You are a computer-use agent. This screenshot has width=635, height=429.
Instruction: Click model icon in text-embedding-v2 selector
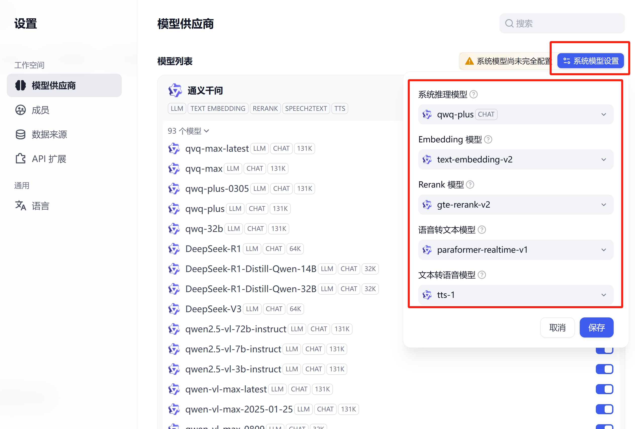pos(427,159)
